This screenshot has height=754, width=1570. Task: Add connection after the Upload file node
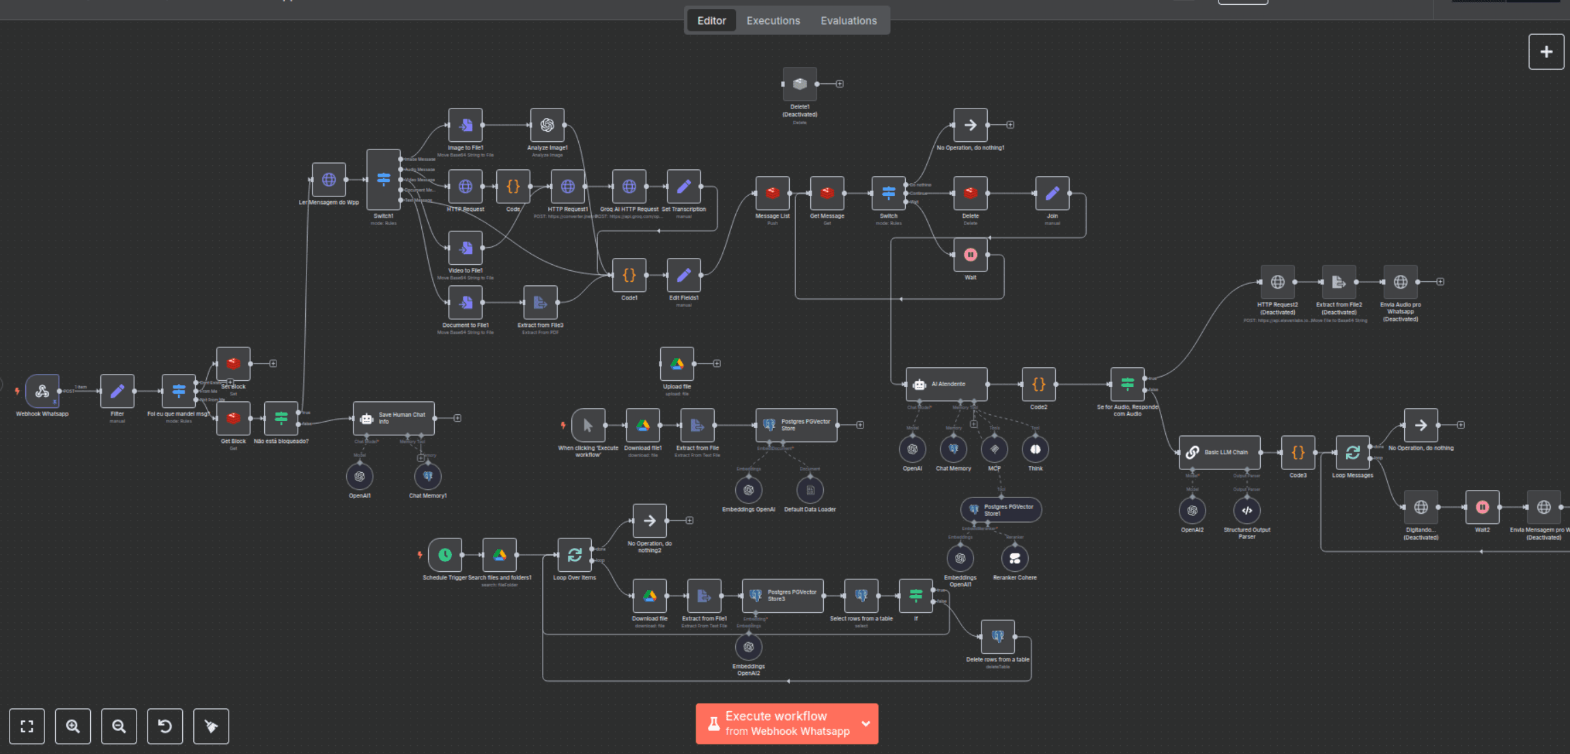717,364
